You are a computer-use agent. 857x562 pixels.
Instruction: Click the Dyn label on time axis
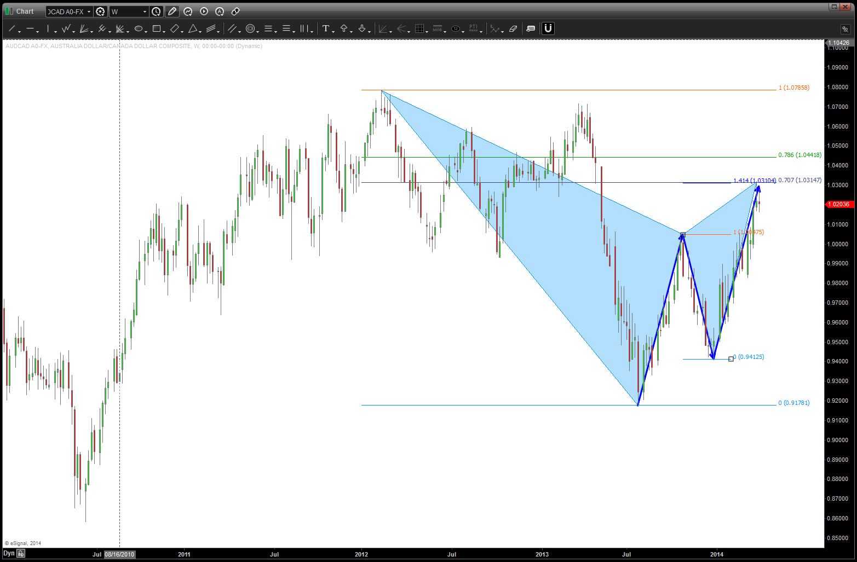pyautogui.click(x=9, y=554)
